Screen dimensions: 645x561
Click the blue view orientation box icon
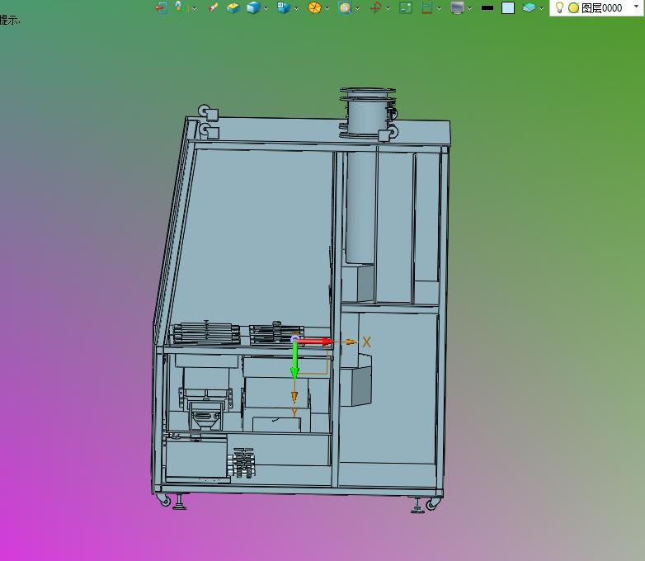[x=284, y=7]
